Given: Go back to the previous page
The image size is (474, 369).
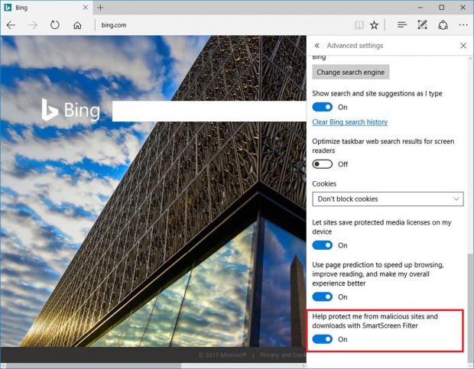Looking at the screenshot, I should point(11,25).
